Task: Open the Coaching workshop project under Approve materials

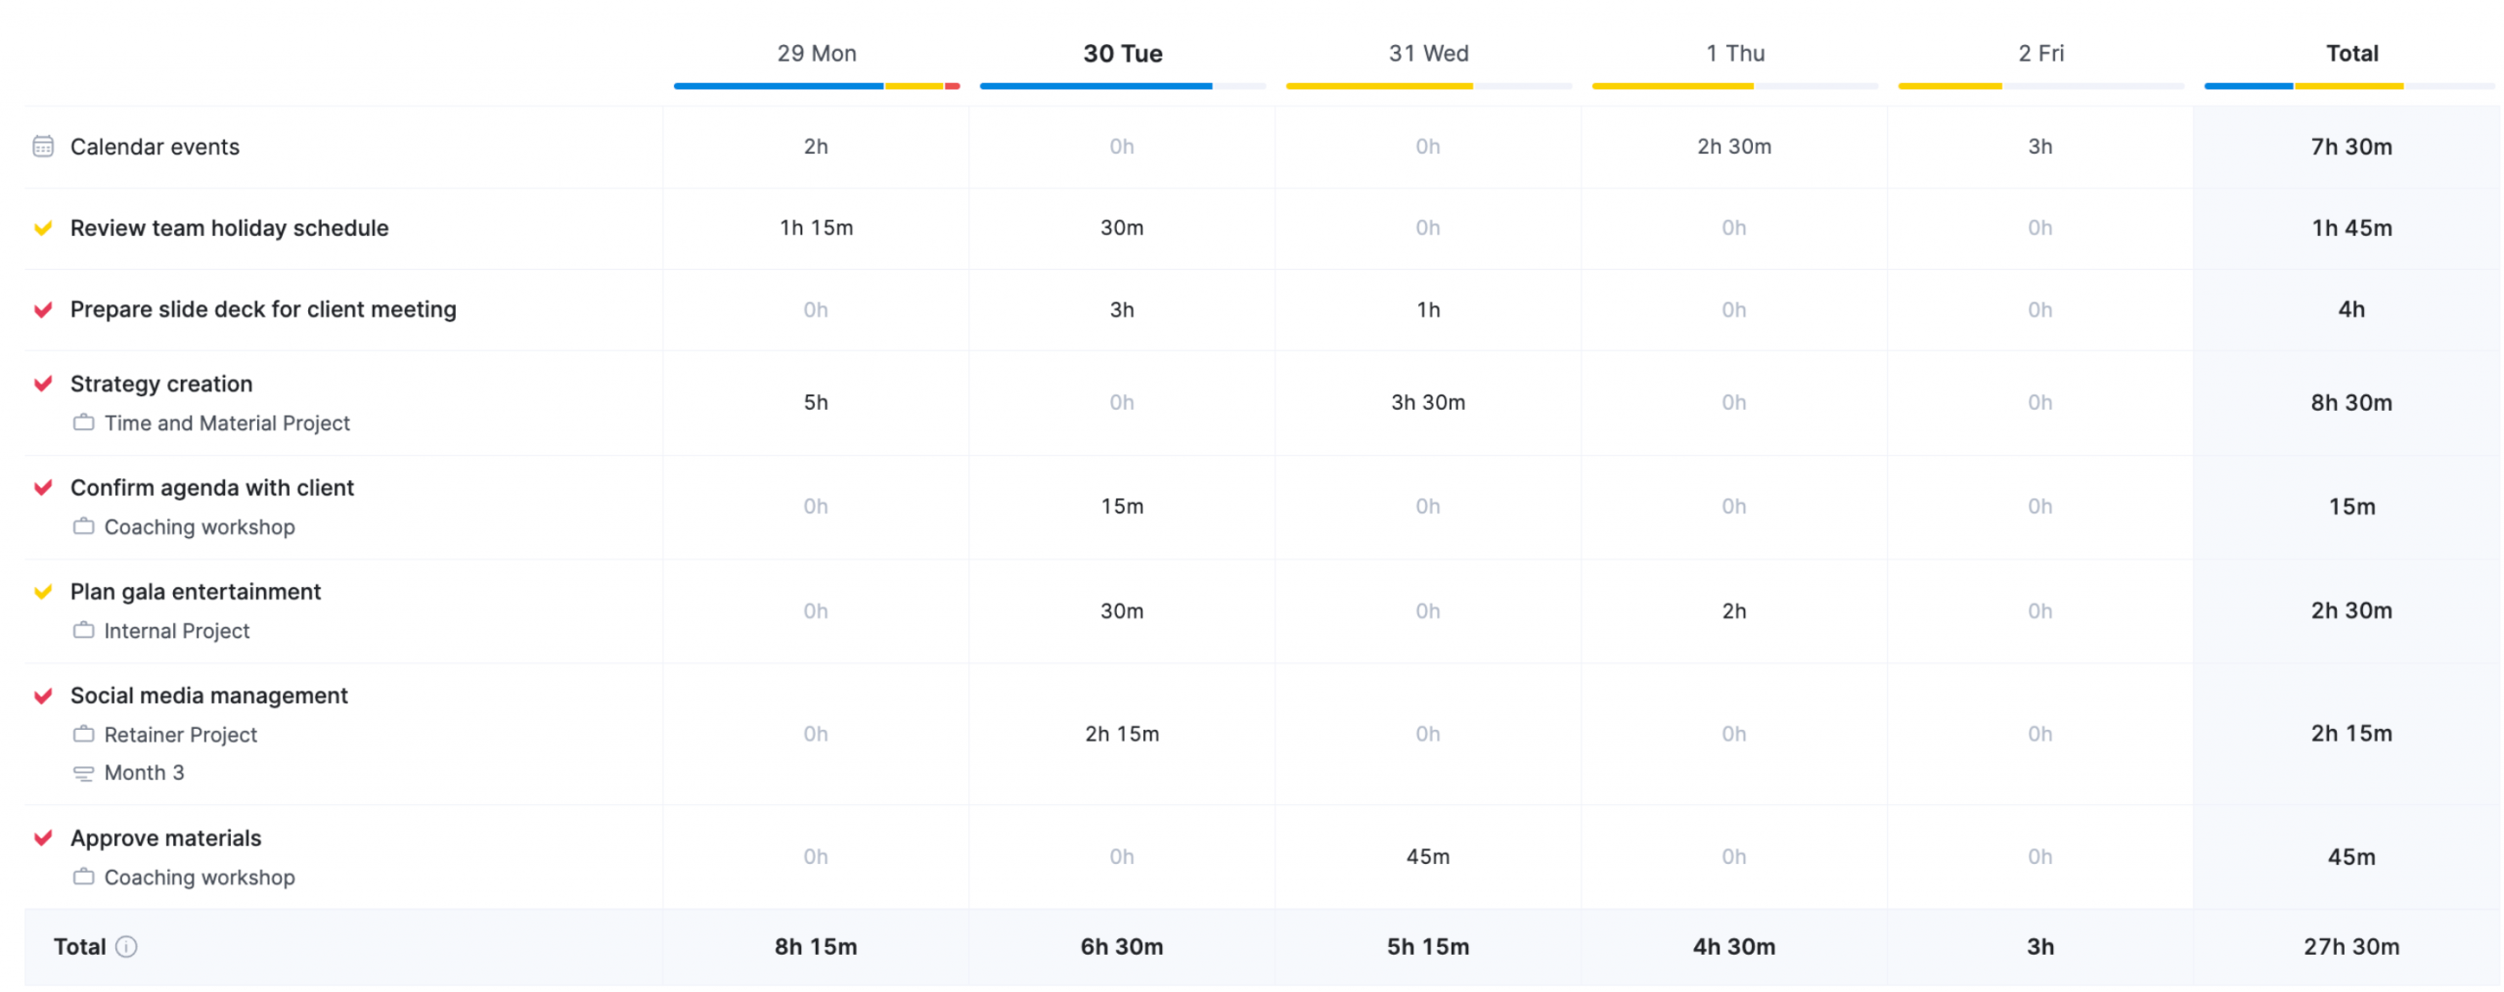Action: (x=199, y=877)
